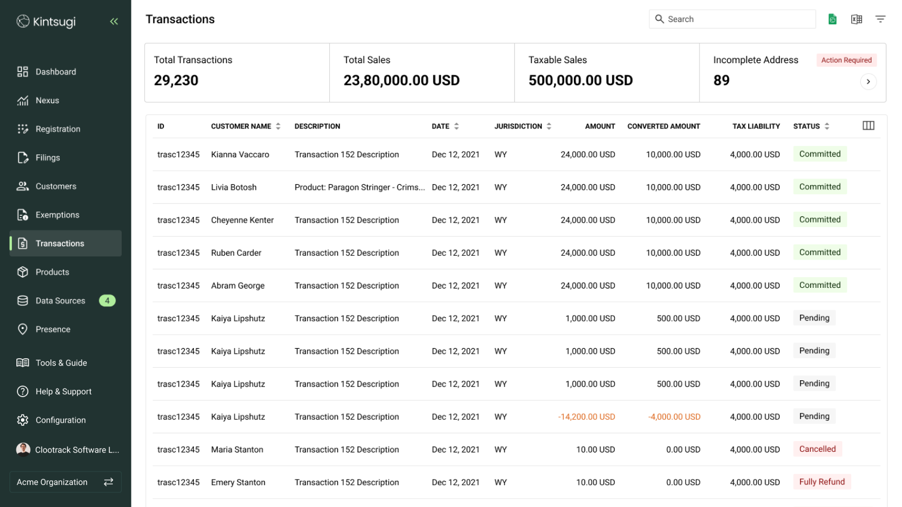This screenshot has height=507, width=902.
Task: Click the Taxable Sales summary card
Action: (607, 73)
